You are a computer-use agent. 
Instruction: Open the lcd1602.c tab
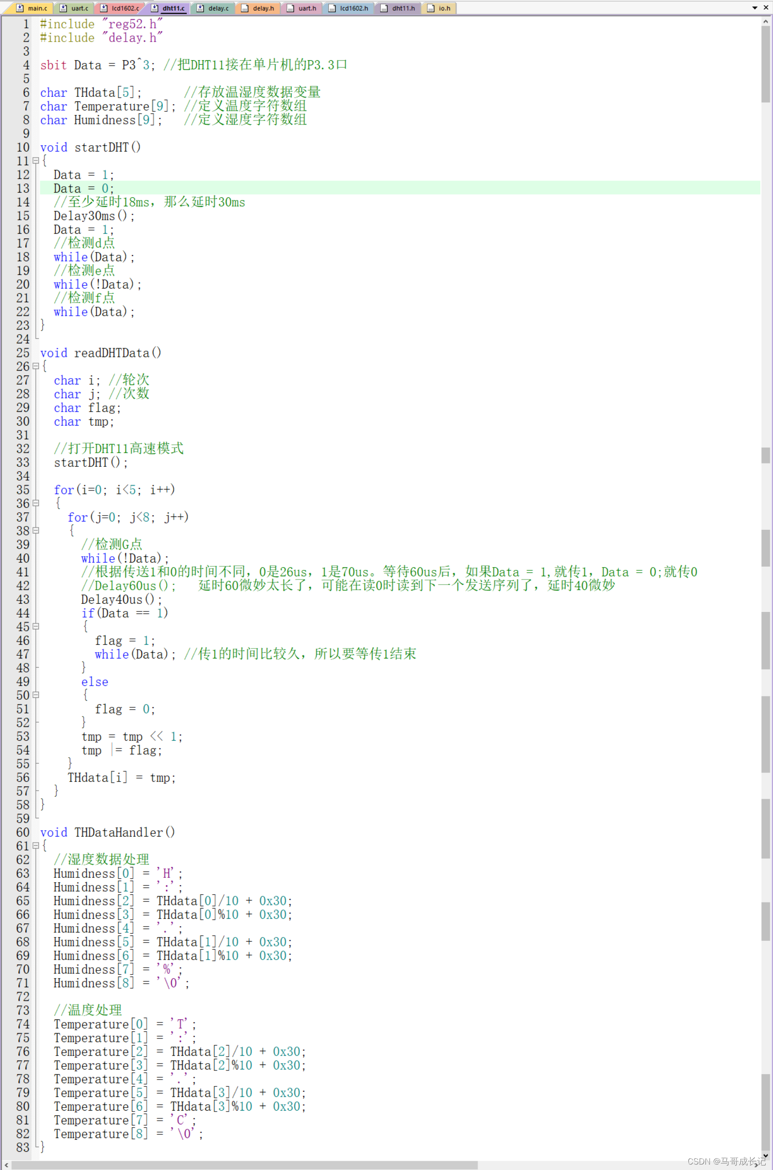pos(120,8)
